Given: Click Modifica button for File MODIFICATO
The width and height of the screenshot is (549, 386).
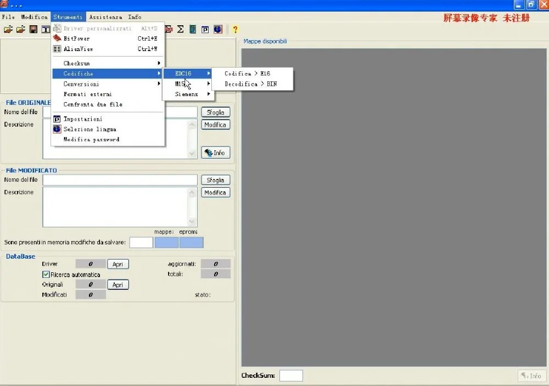Looking at the screenshot, I should tap(215, 193).
